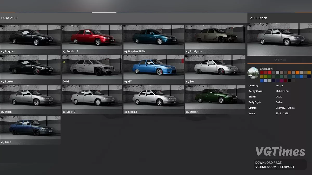Click the Body Style label
312x175 pixels.
click(x=255, y=102)
